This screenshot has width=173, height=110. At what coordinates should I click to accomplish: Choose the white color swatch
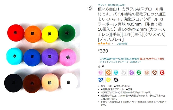[124, 73]
